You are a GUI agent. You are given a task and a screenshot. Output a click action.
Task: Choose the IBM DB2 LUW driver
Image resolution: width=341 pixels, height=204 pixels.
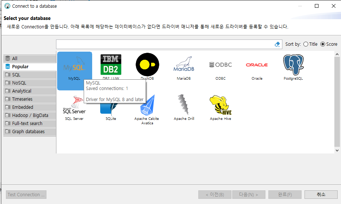[111, 67]
